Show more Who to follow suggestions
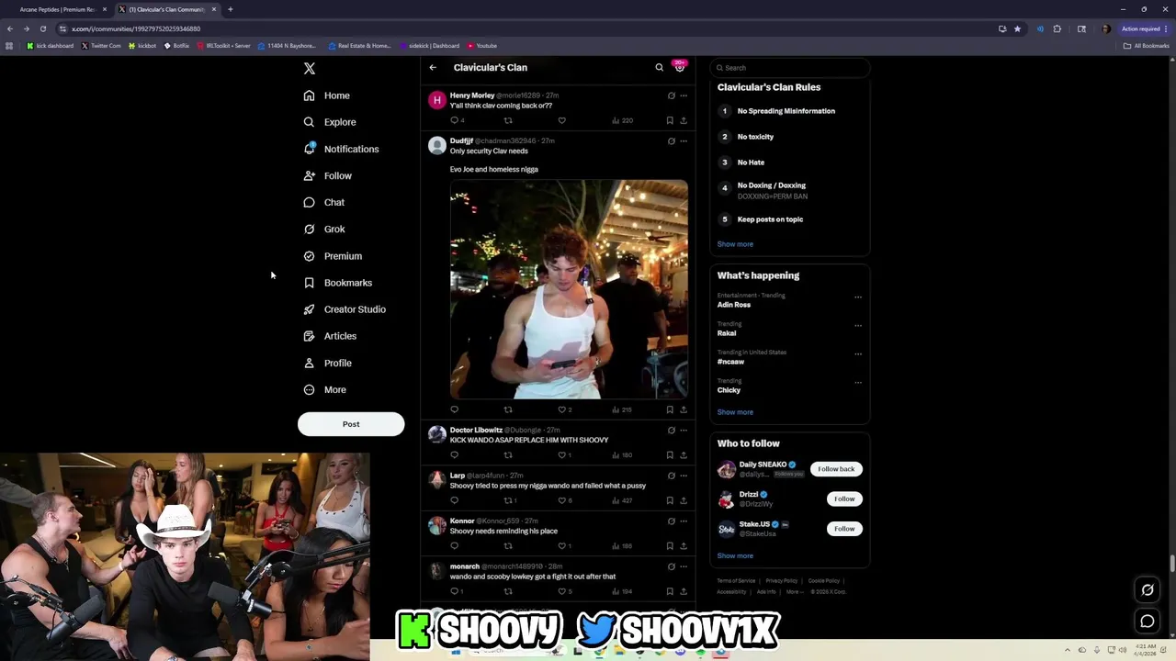This screenshot has width=1176, height=661. pos(735,555)
